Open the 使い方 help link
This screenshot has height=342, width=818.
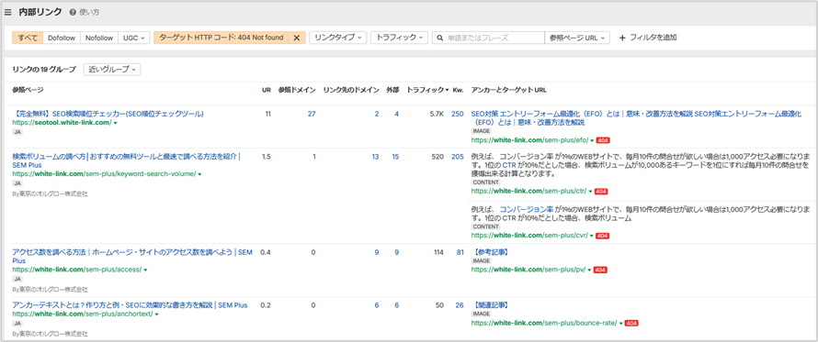pyautogui.click(x=89, y=12)
